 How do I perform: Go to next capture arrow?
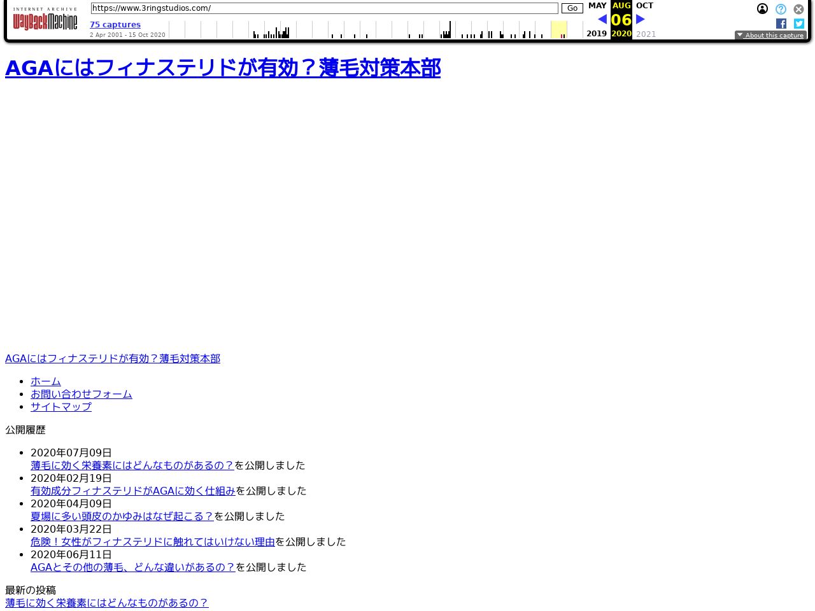click(x=641, y=19)
